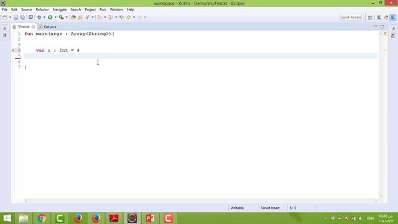Open the Edit menu
The image size is (398, 224).
click(x=14, y=10)
